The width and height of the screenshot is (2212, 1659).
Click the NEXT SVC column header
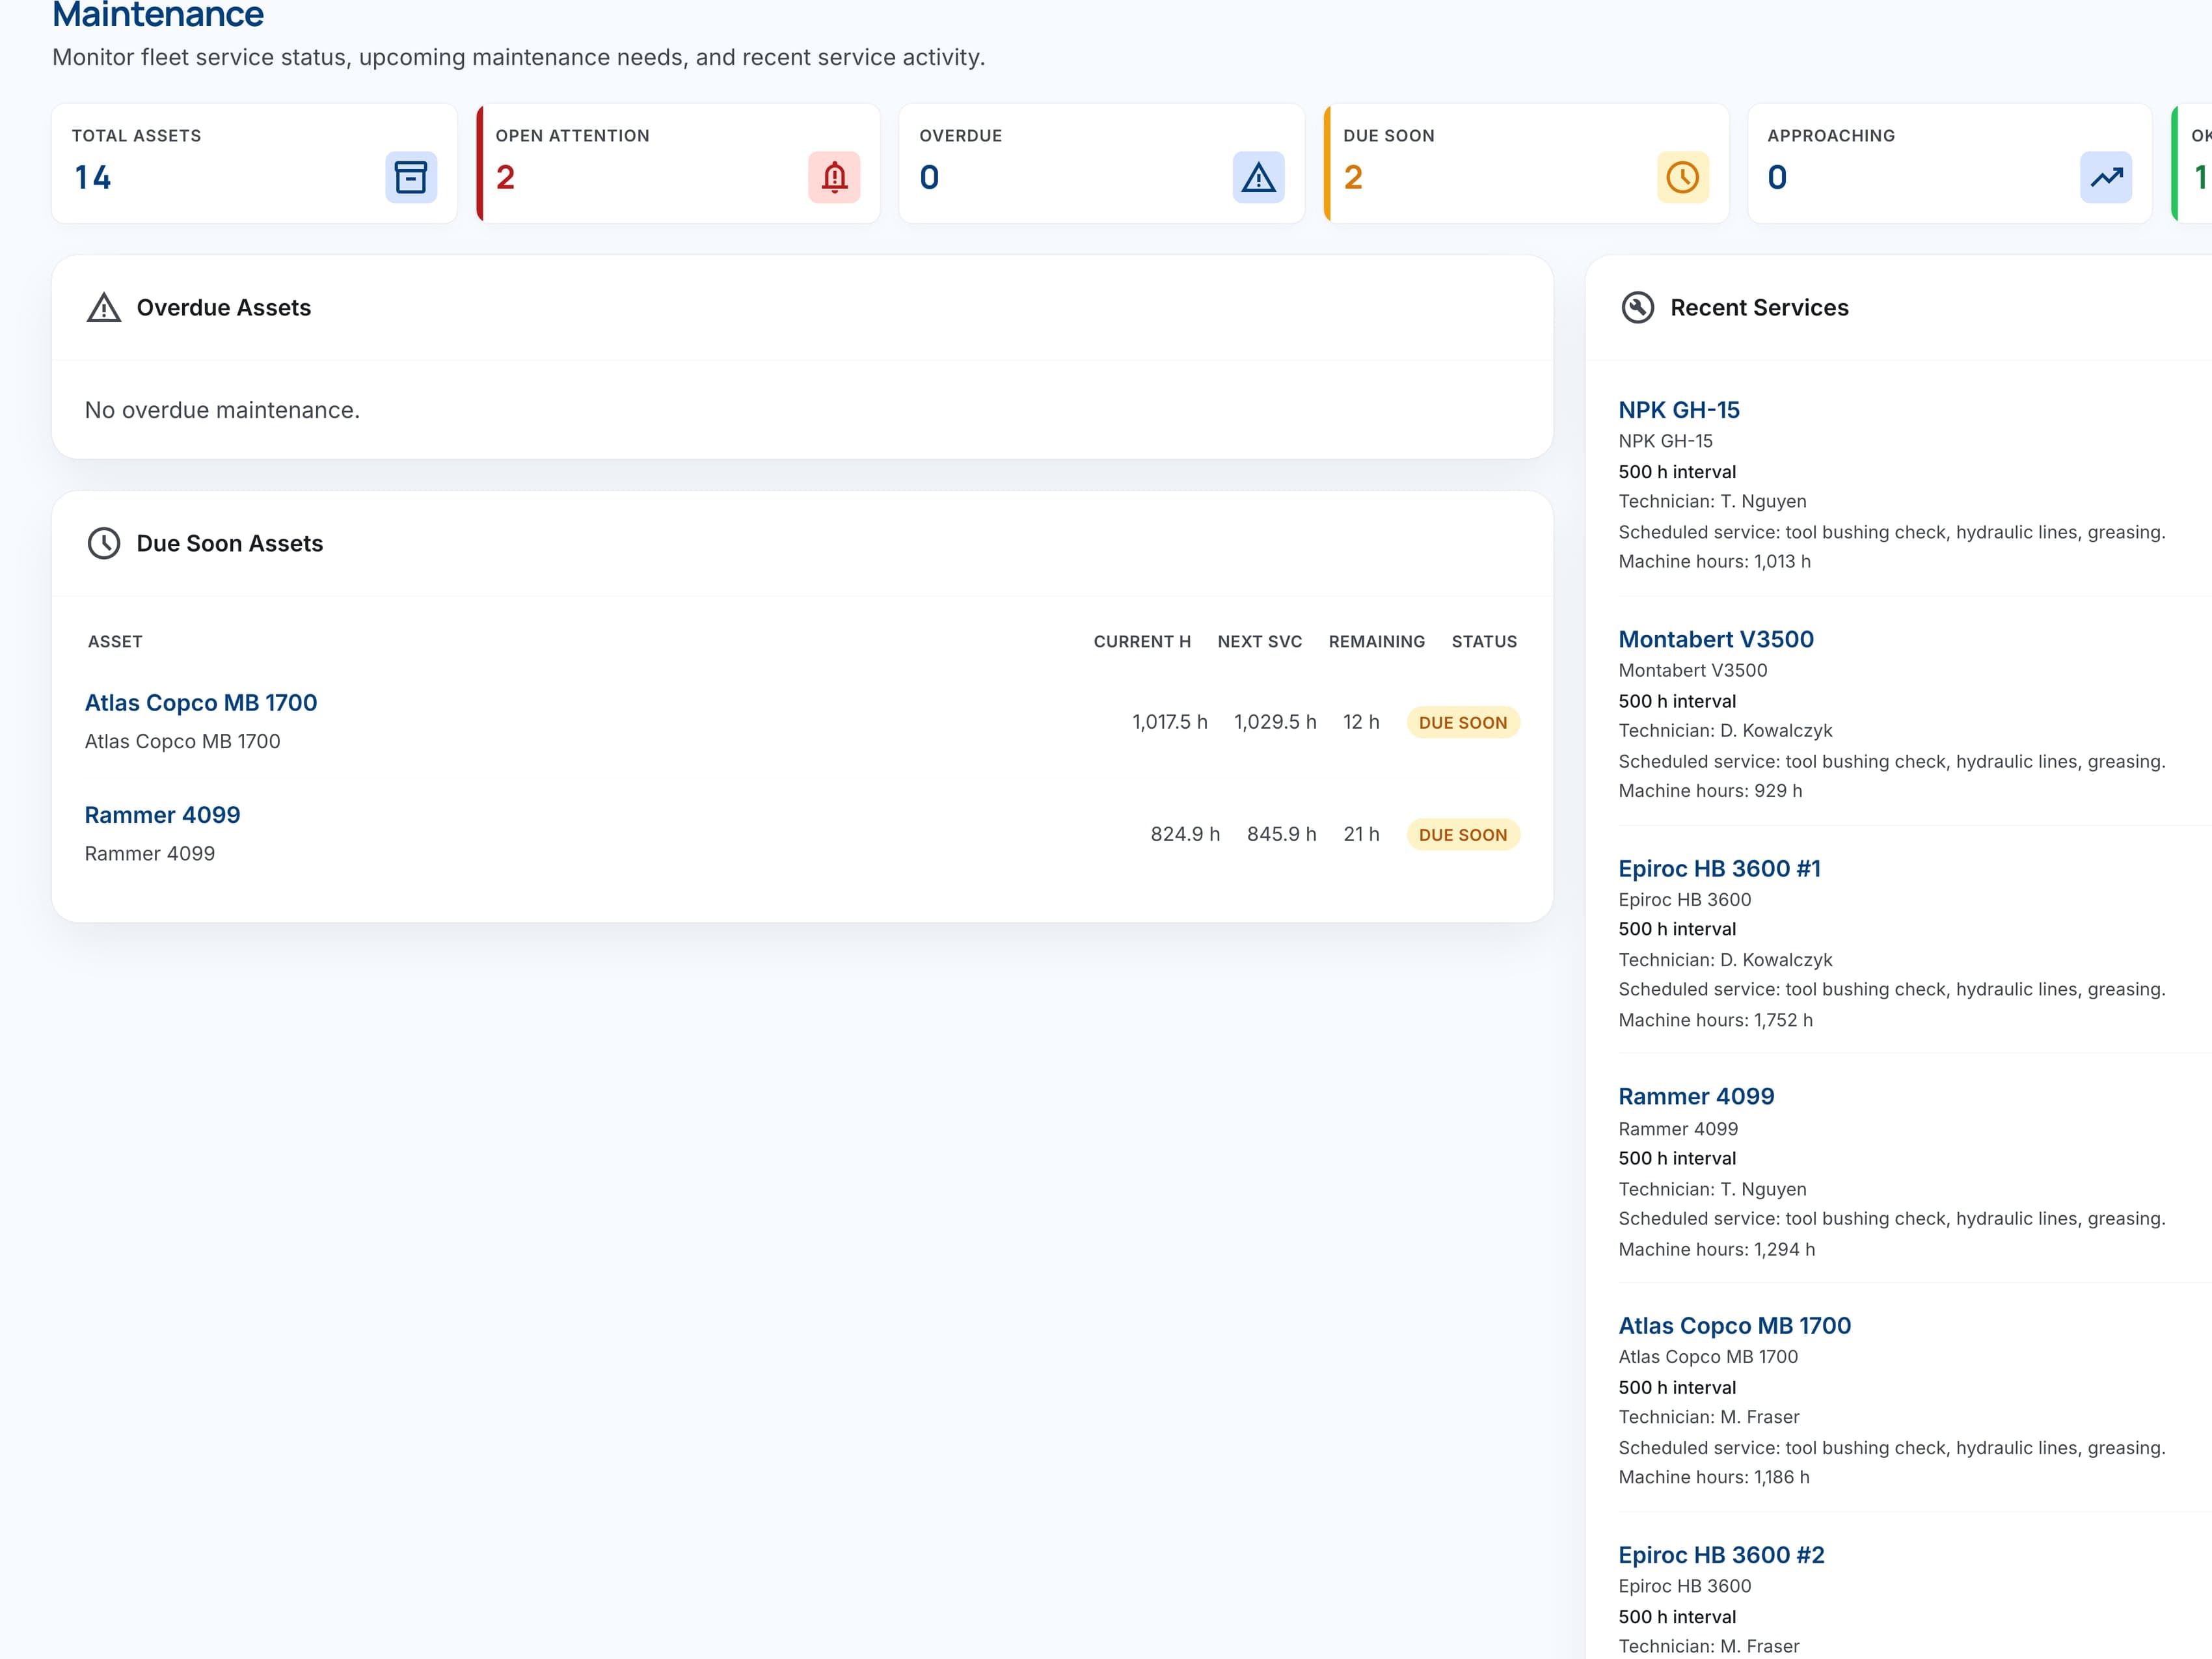pyautogui.click(x=1260, y=642)
